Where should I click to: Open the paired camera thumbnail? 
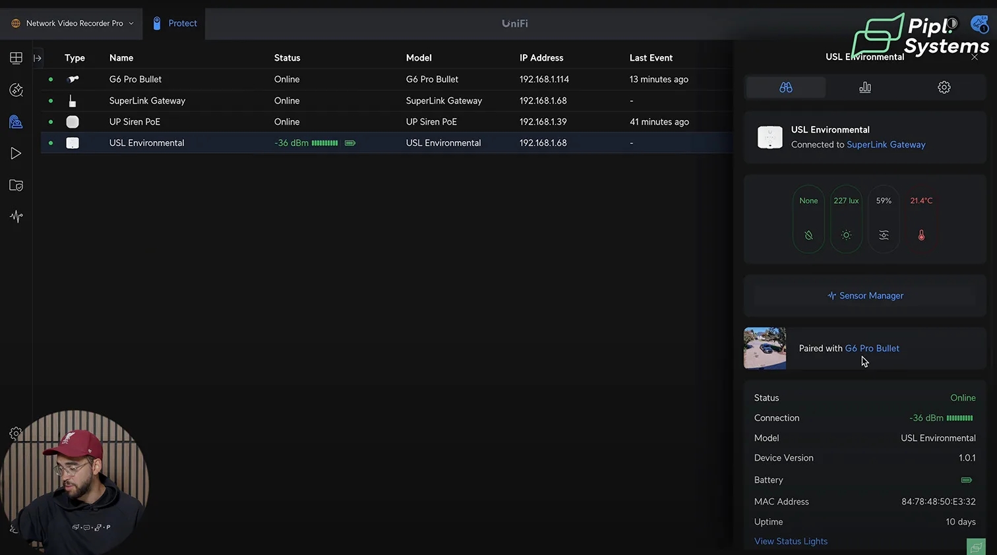[x=765, y=348]
